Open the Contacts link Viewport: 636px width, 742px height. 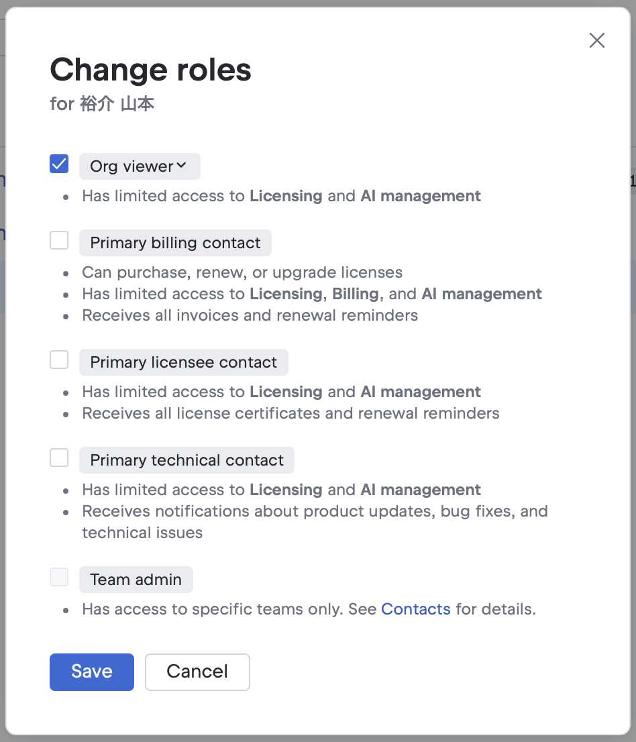pos(415,609)
